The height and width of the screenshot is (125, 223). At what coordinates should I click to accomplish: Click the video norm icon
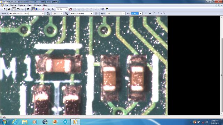[48, 14]
